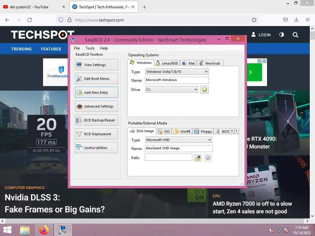Open TRENDING in TechSpot navigation

pyautogui.click(x=21, y=49)
